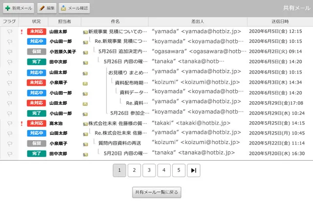313x204 pixels.
Task: Click unread envelope icon on Re.資料 row
Action: pos(85,104)
